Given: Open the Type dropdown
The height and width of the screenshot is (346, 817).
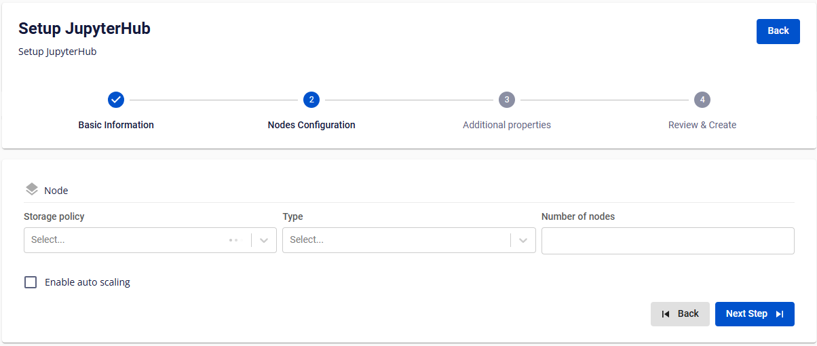Looking at the screenshot, I should (x=409, y=240).
